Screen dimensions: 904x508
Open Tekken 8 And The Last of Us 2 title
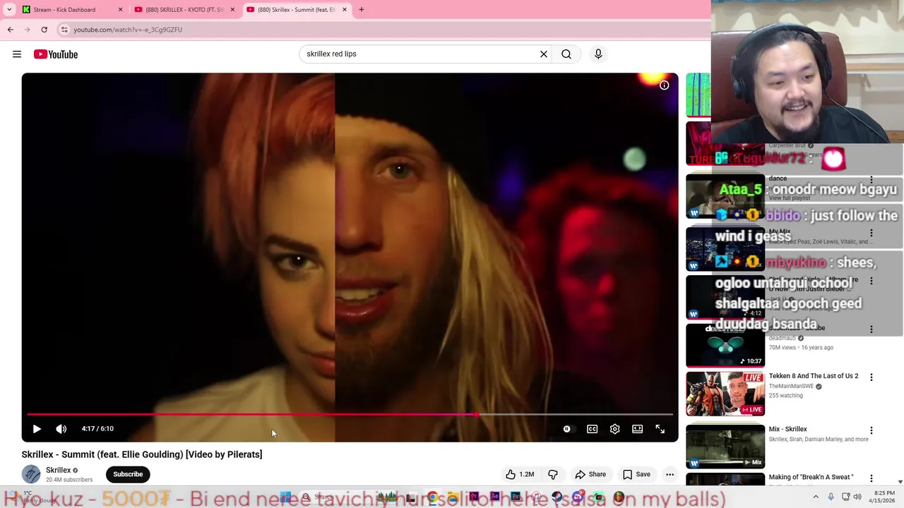click(814, 376)
